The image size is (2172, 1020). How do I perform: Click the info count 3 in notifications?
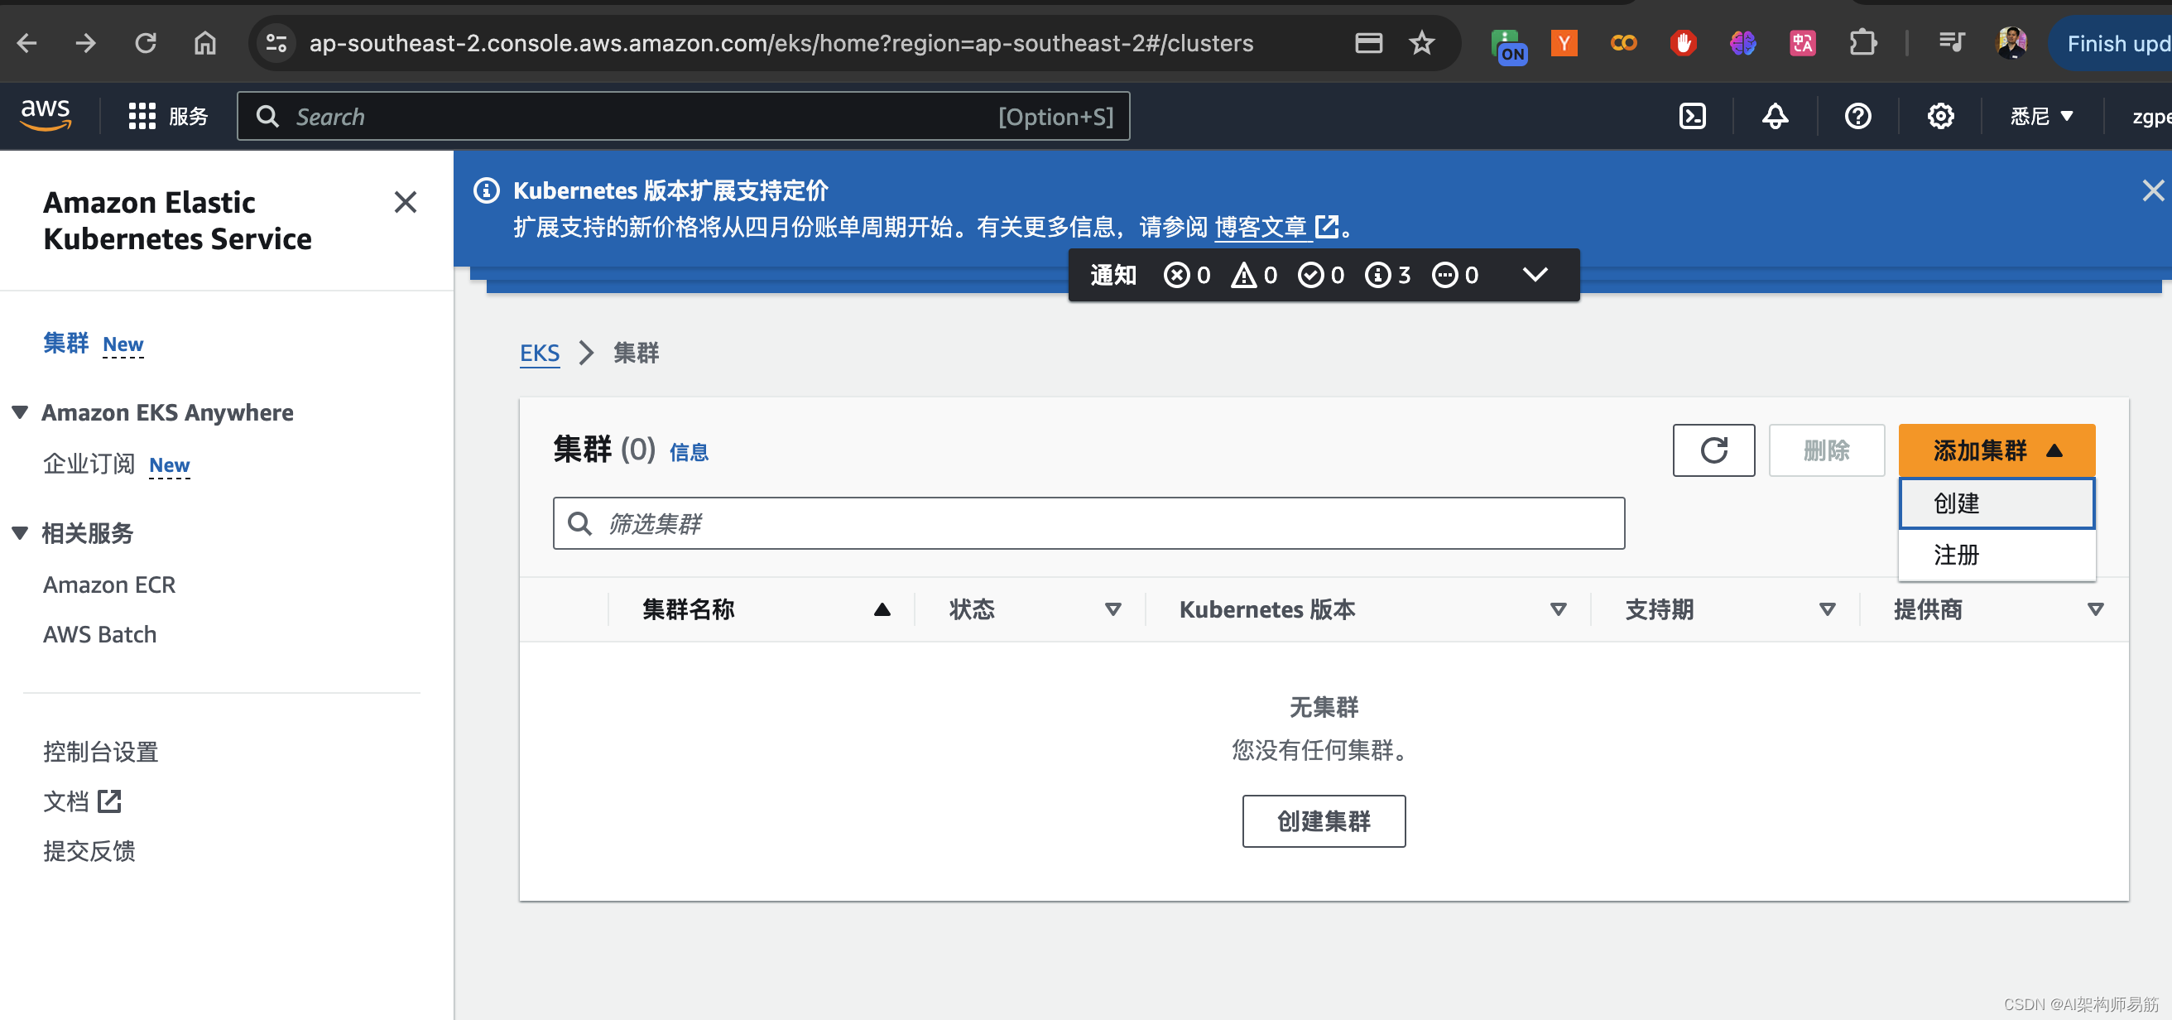click(x=1388, y=275)
